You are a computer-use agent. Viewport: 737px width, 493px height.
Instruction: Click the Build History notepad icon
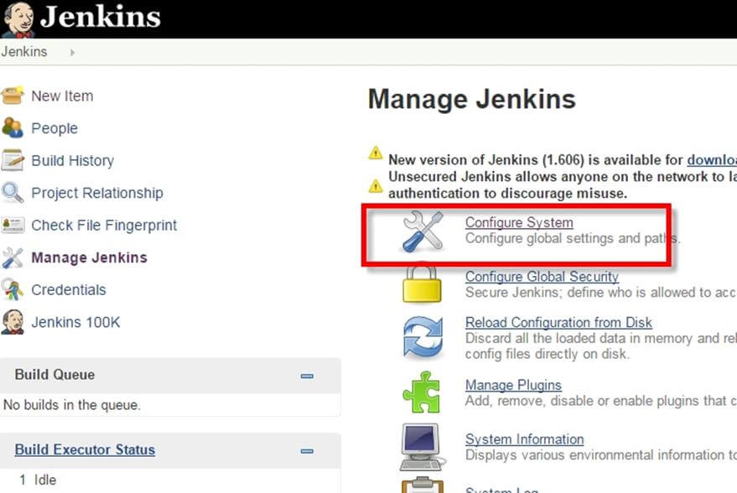pos(13,160)
